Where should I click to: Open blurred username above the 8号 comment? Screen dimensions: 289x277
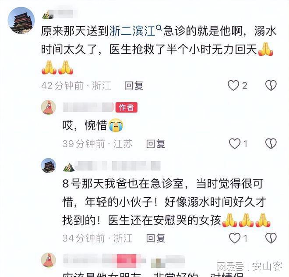117,166
